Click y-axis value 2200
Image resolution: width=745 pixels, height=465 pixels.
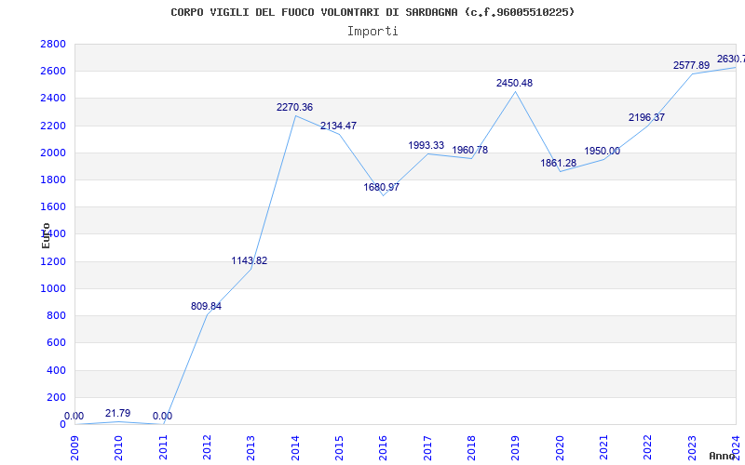[x=53, y=126]
